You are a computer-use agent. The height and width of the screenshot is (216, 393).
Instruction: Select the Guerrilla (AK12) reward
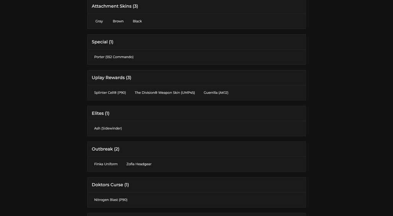(x=216, y=93)
